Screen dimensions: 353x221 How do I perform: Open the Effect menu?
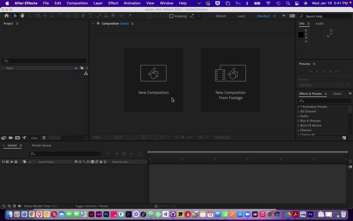[x=113, y=3]
